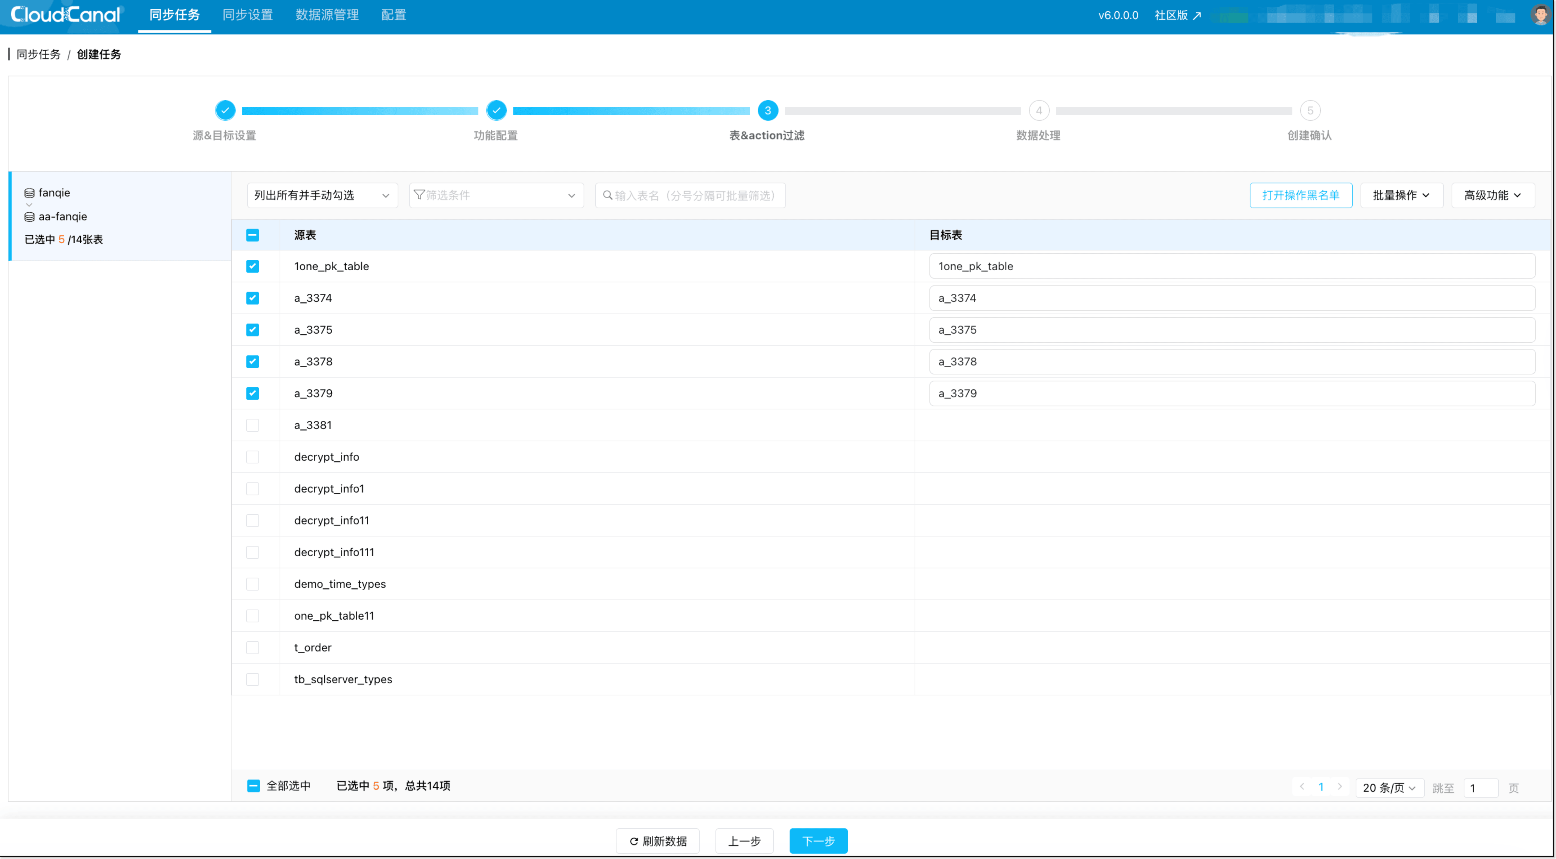The image size is (1556, 859).
Task: Click the 上一步 button
Action: coord(744,841)
